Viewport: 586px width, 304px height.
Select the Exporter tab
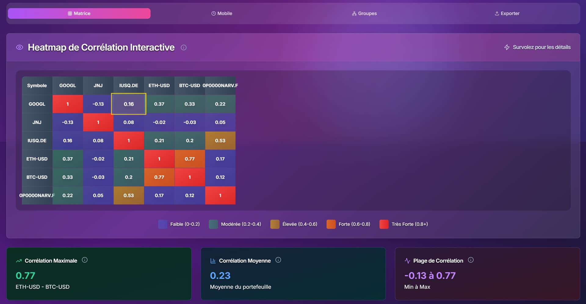(x=507, y=13)
